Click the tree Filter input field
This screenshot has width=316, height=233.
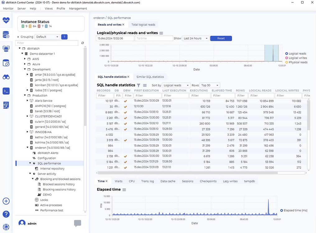pos(47,43)
